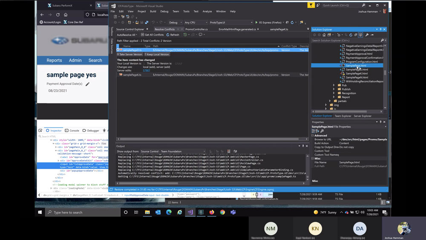Click the pencil edit icon beside Payment Approval Date(s)

[x=88, y=84]
